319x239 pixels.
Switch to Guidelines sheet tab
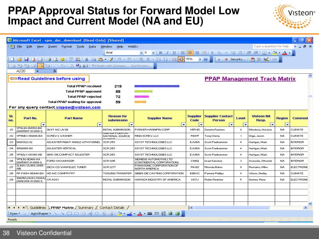click(38, 208)
